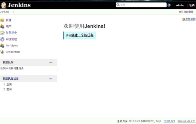Open the 构建执行状态 header link
This screenshot has width=196, height=124.
[11, 78]
